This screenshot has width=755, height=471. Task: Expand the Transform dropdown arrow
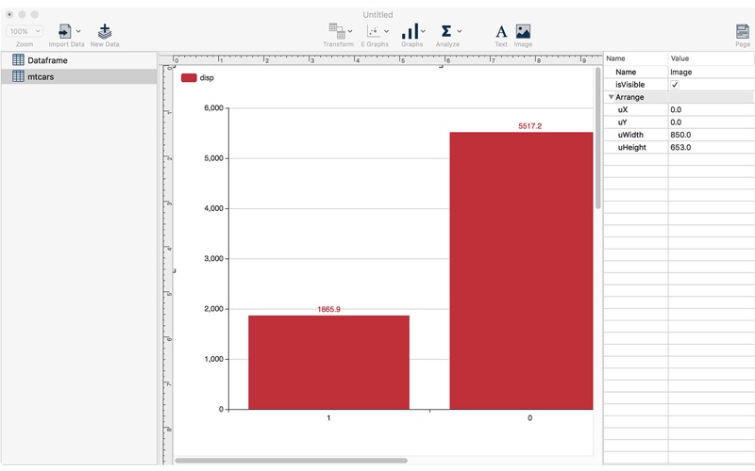click(350, 32)
